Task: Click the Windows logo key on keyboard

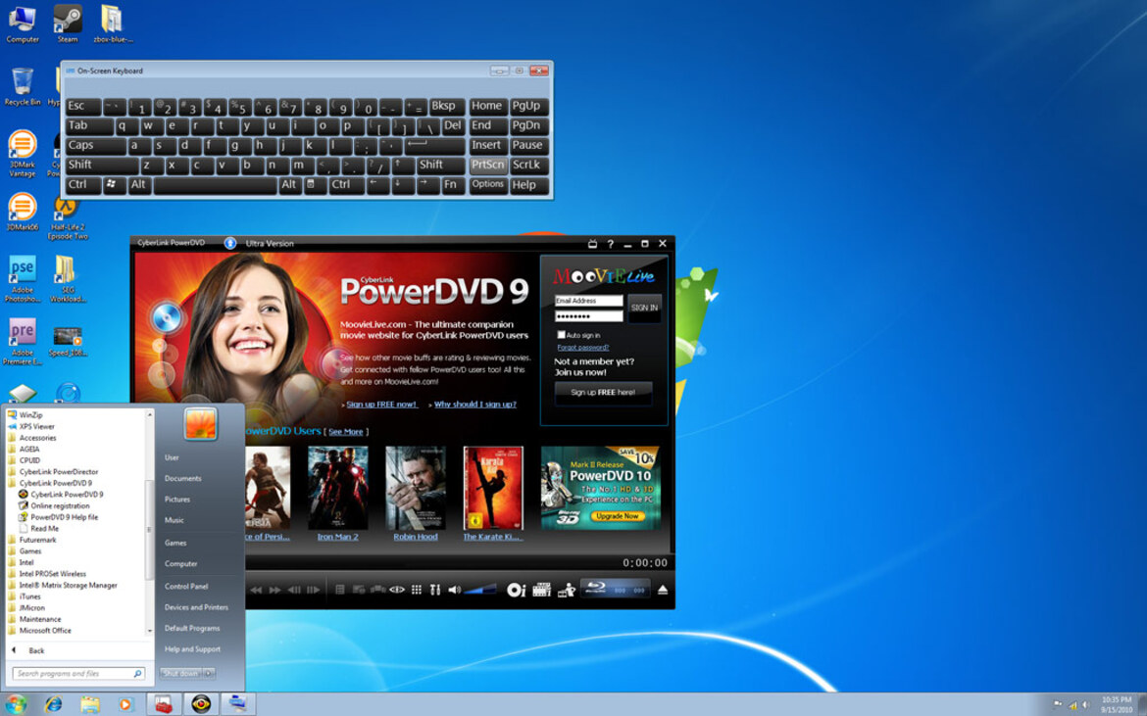Action: tap(114, 185)
